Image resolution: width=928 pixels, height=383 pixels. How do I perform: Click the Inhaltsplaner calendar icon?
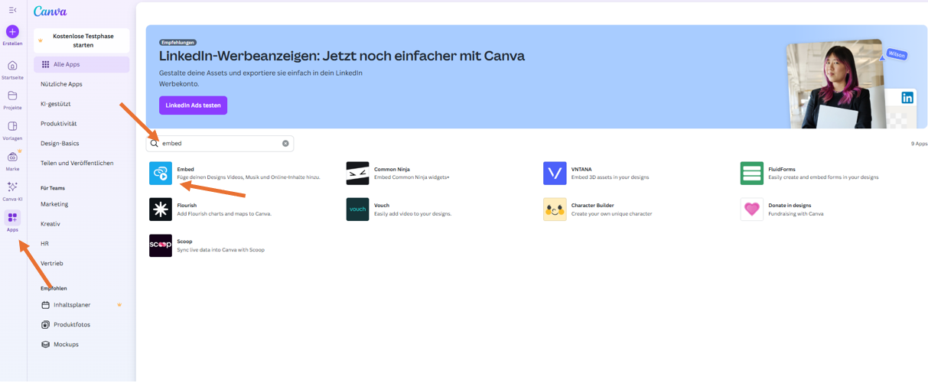pyautogui.click(x=45, y=305)
